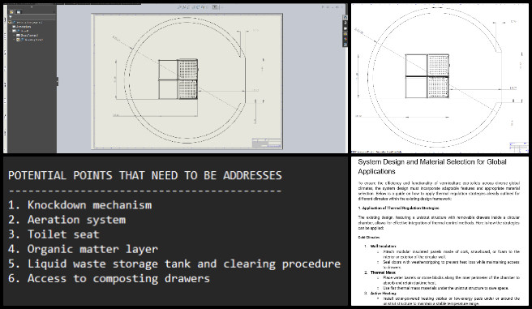Image resolution: width=532 pixels, height=309 pixels.
Task: Select the upper perforated drawer in SolidWorks drawing
Action: pyautogui.click(x=187, y=70)
